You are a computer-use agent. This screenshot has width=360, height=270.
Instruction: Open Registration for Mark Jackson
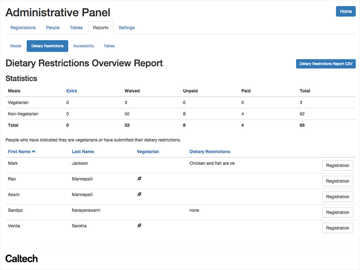coord(337,165)
